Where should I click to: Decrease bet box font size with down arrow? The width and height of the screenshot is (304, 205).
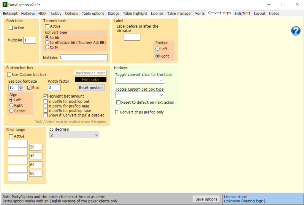[21, 89]
